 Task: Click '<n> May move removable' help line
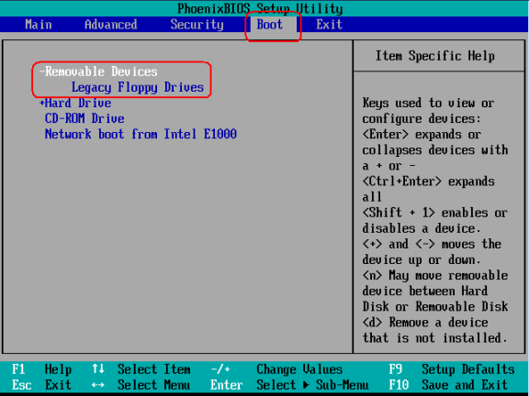(435, 275)
